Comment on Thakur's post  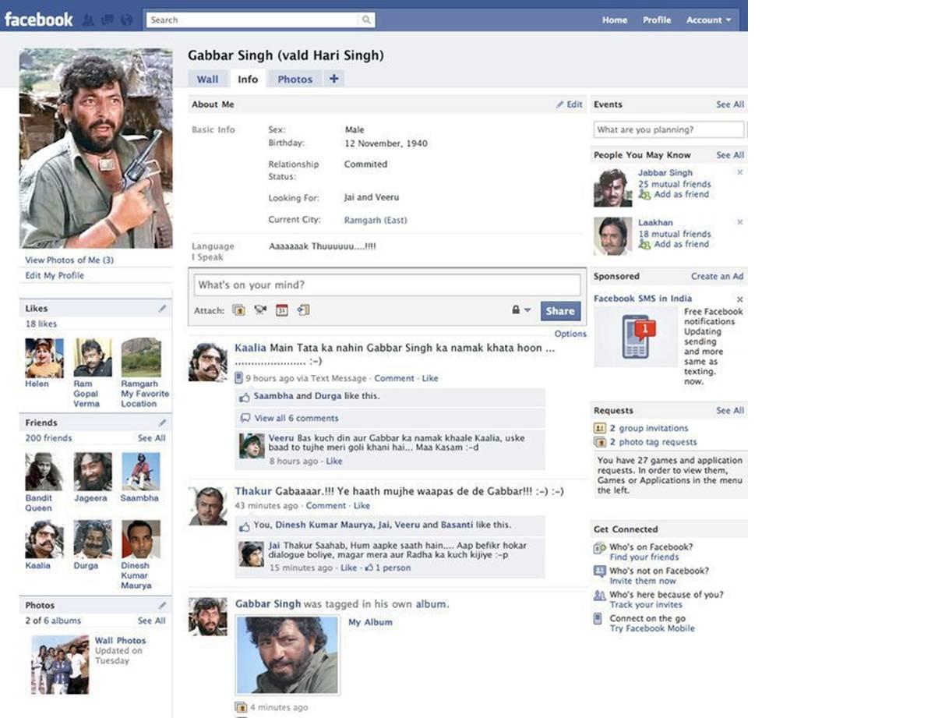326,506
